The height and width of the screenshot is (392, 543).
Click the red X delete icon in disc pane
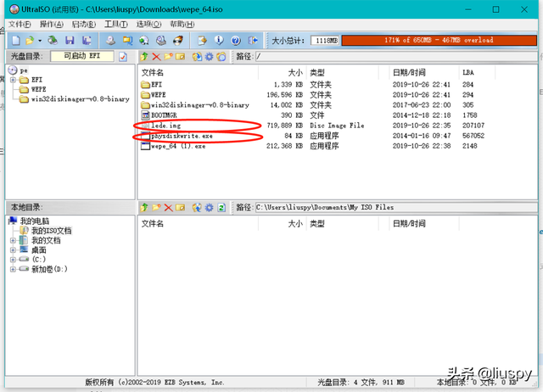[156, 57]
